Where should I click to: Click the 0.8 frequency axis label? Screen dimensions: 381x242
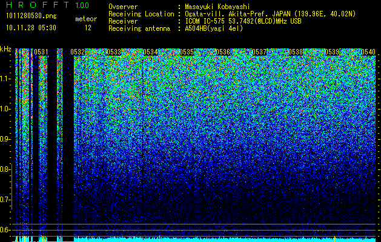pos(5,169)
